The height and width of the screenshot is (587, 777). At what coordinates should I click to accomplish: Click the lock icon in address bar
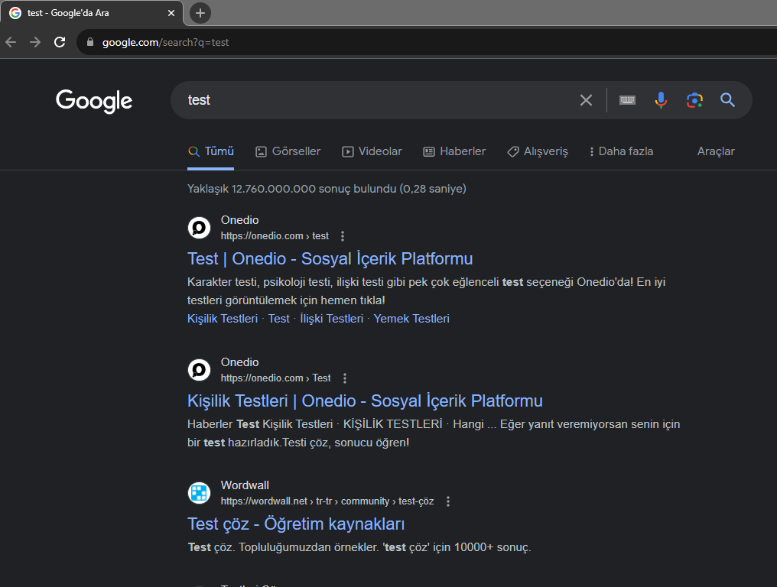click(x=90, y=42)
